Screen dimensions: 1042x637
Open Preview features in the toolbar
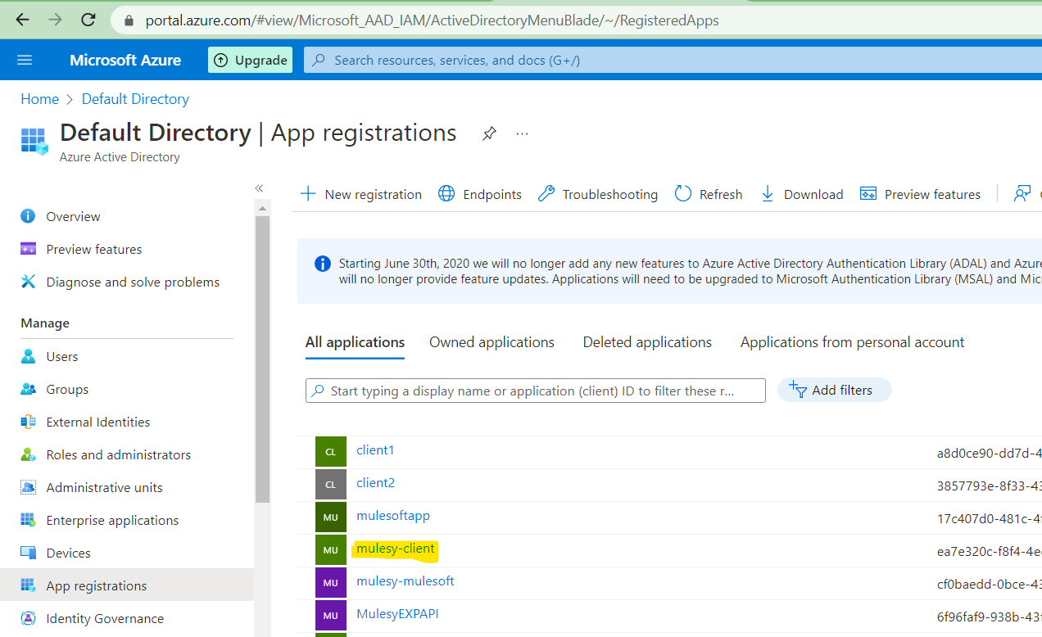click(x=920, y=194)
